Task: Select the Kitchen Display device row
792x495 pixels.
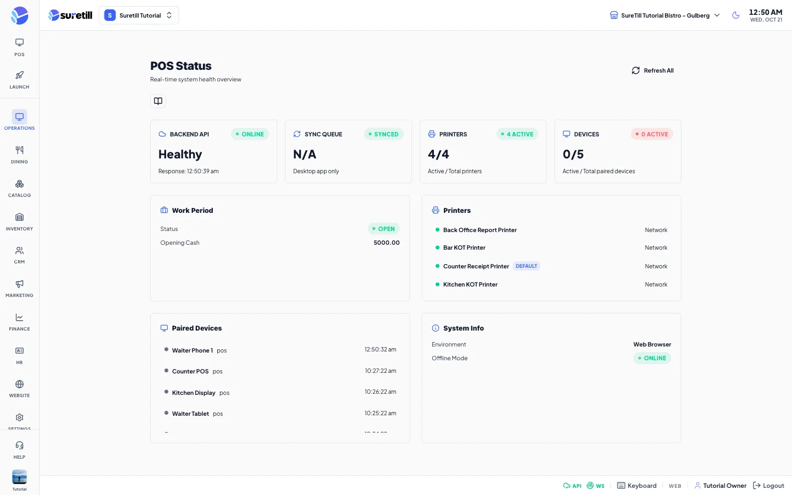Action: (280, 393)
